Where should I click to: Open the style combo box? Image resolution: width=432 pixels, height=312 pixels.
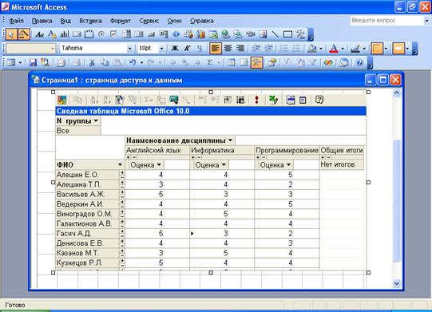coord(31,49)
